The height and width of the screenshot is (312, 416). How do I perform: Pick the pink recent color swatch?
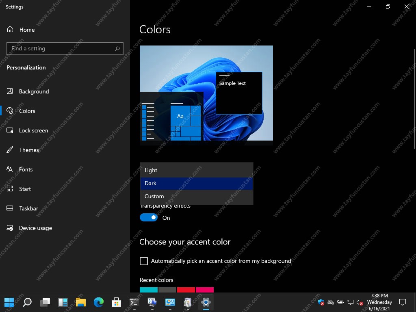click(205, 290)
